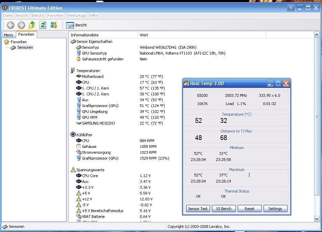This screenshot has height=232, width=322.
Task: Click the Sensoren status bar icon
Action: [5, 227]
